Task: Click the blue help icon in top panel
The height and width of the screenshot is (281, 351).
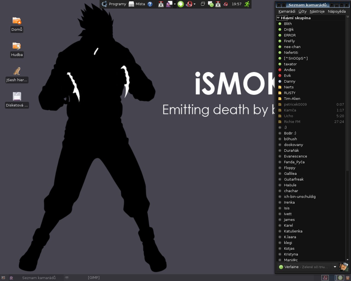Action: click(x=150, y=4)
